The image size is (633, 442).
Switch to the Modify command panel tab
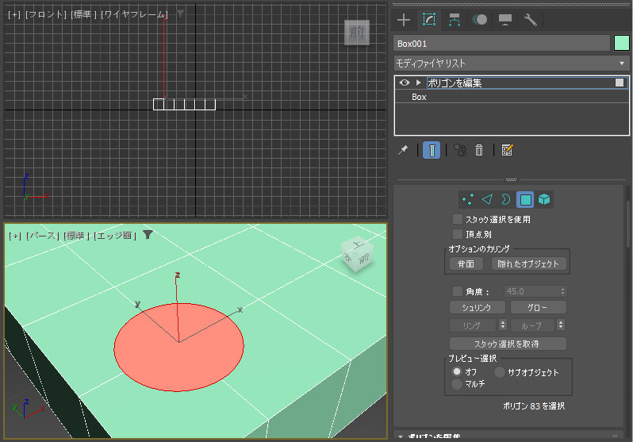[428, 19]
